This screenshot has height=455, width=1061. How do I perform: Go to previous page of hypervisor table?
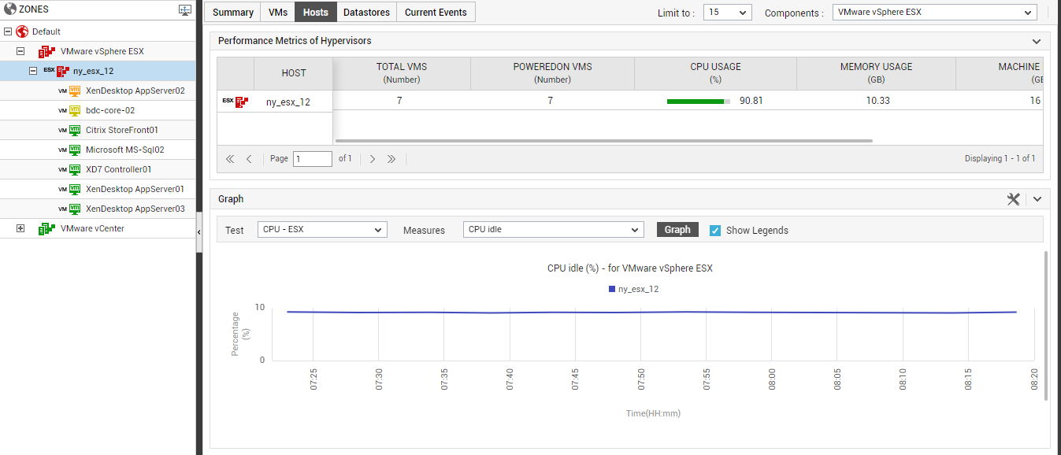(x=249, y=159)
